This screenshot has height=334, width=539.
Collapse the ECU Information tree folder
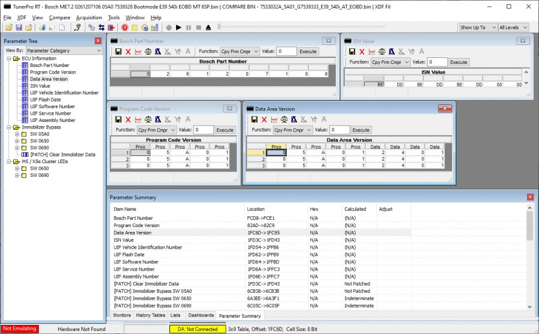(9, 59)
